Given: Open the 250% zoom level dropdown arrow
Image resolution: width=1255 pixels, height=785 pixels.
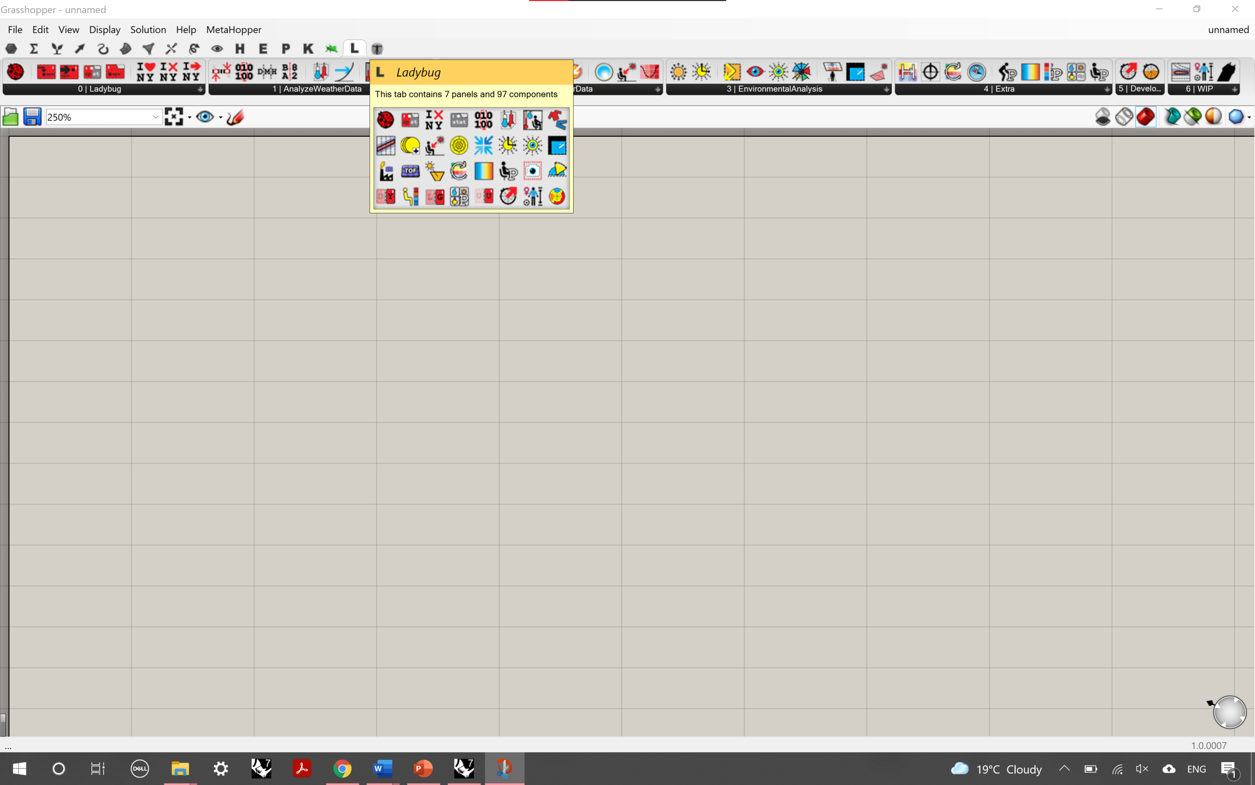Looking at the screenshot, I should 155,118.
